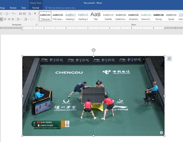The height and width of the screenshot is (142, 183).
Task: Apply the Emphasis style
Action: point(134,16)
